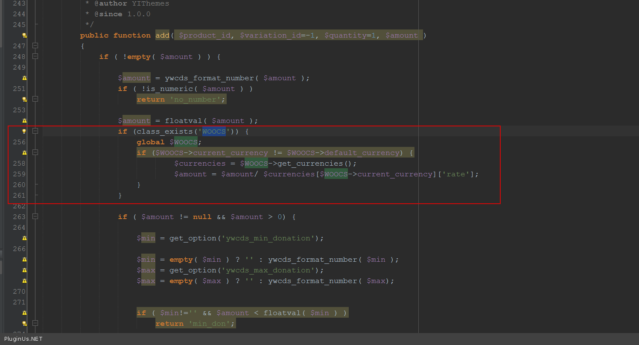Collapse the class_exists('WOOCS') if block
This screenshot has width=639, height=345.
click(35, 131)
